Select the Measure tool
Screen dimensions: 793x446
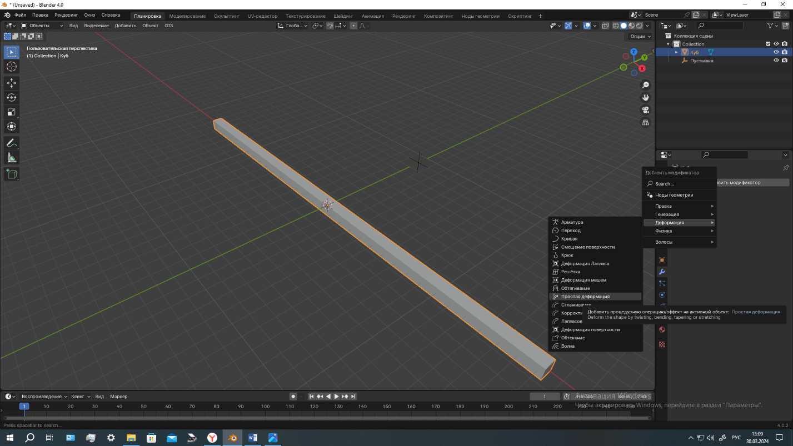[x=11, y=158]
